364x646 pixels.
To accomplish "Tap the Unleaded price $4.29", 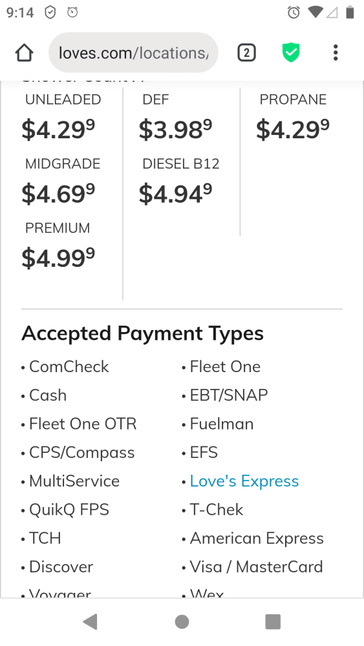I will click(58, 129).
